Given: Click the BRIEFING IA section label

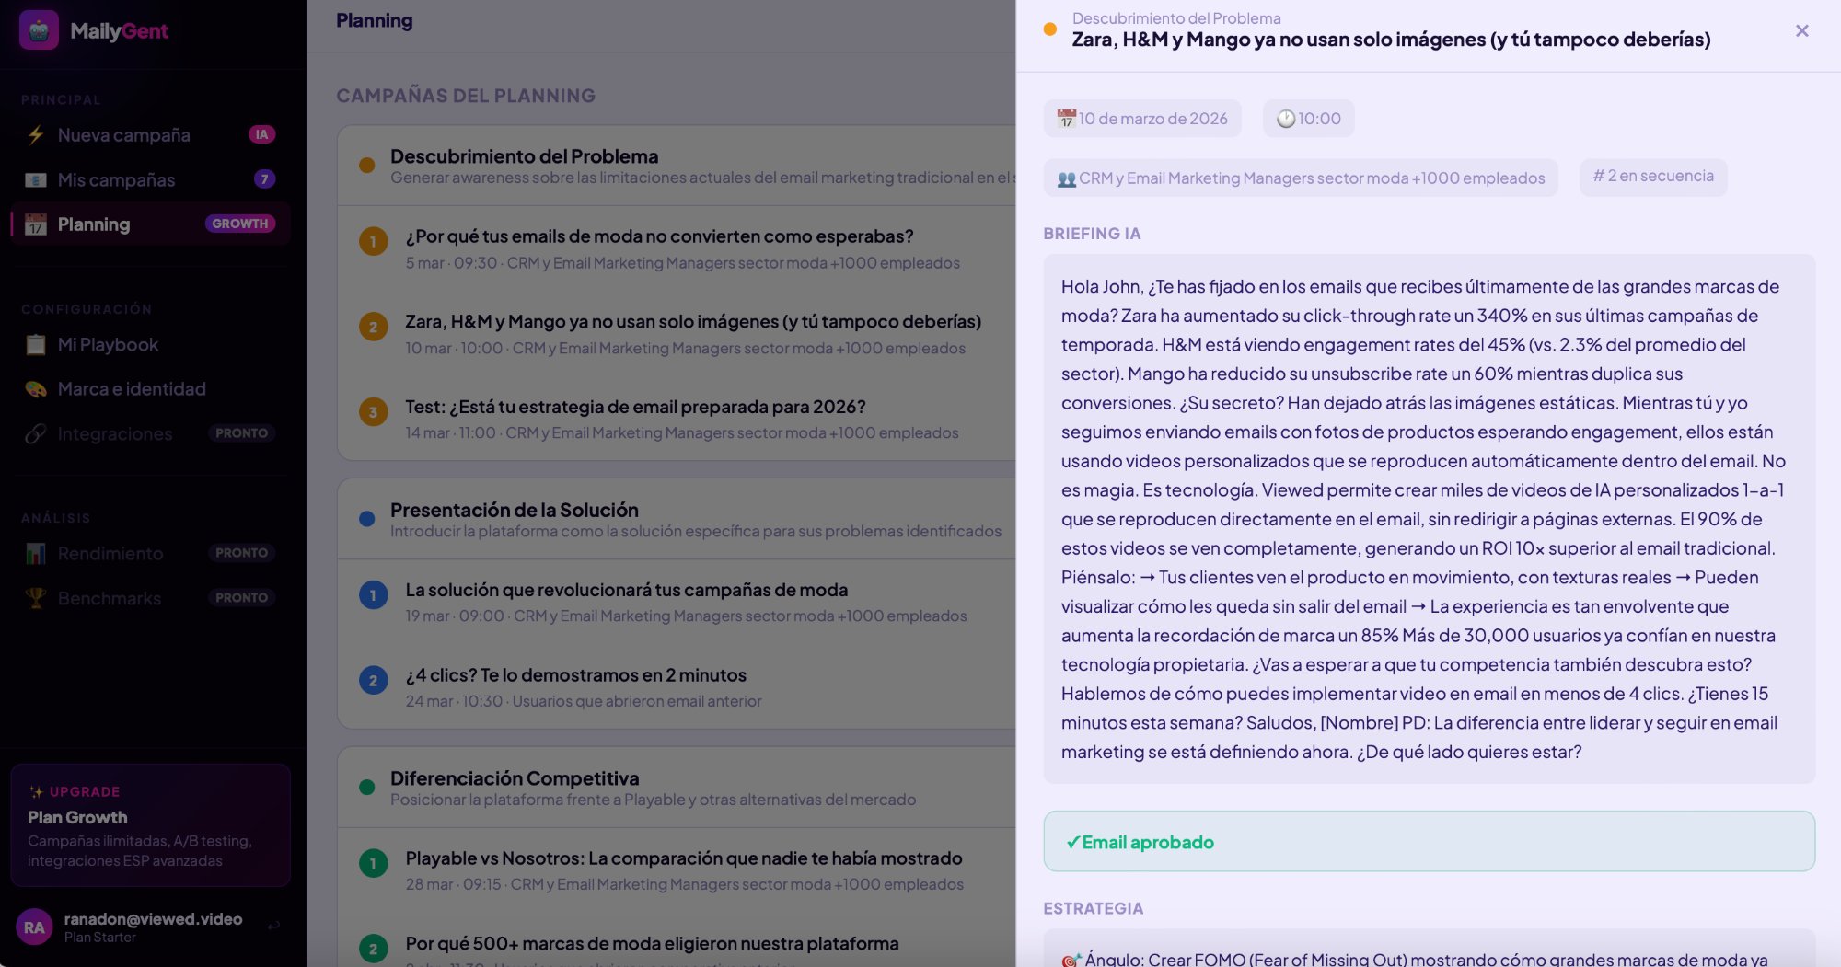Looking at the screenshot, I should click(x=1092, y=234).
